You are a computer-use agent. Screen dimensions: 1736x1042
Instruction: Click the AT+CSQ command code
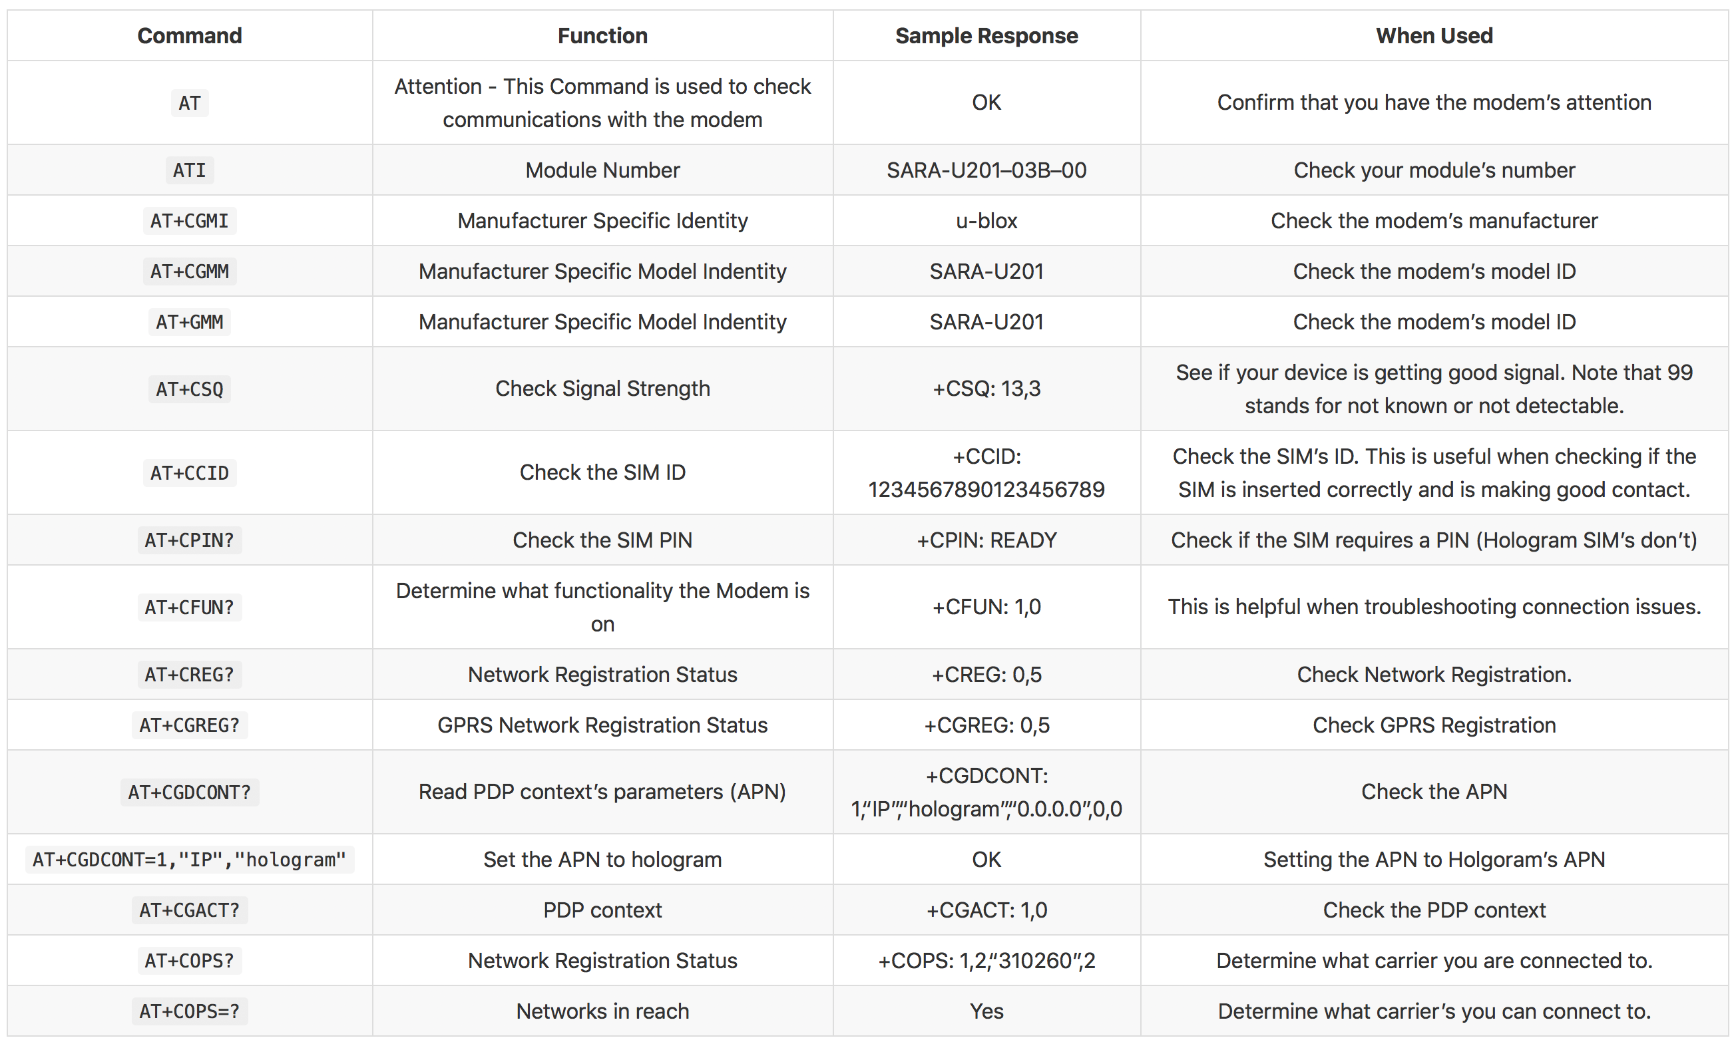click(190, 389)
